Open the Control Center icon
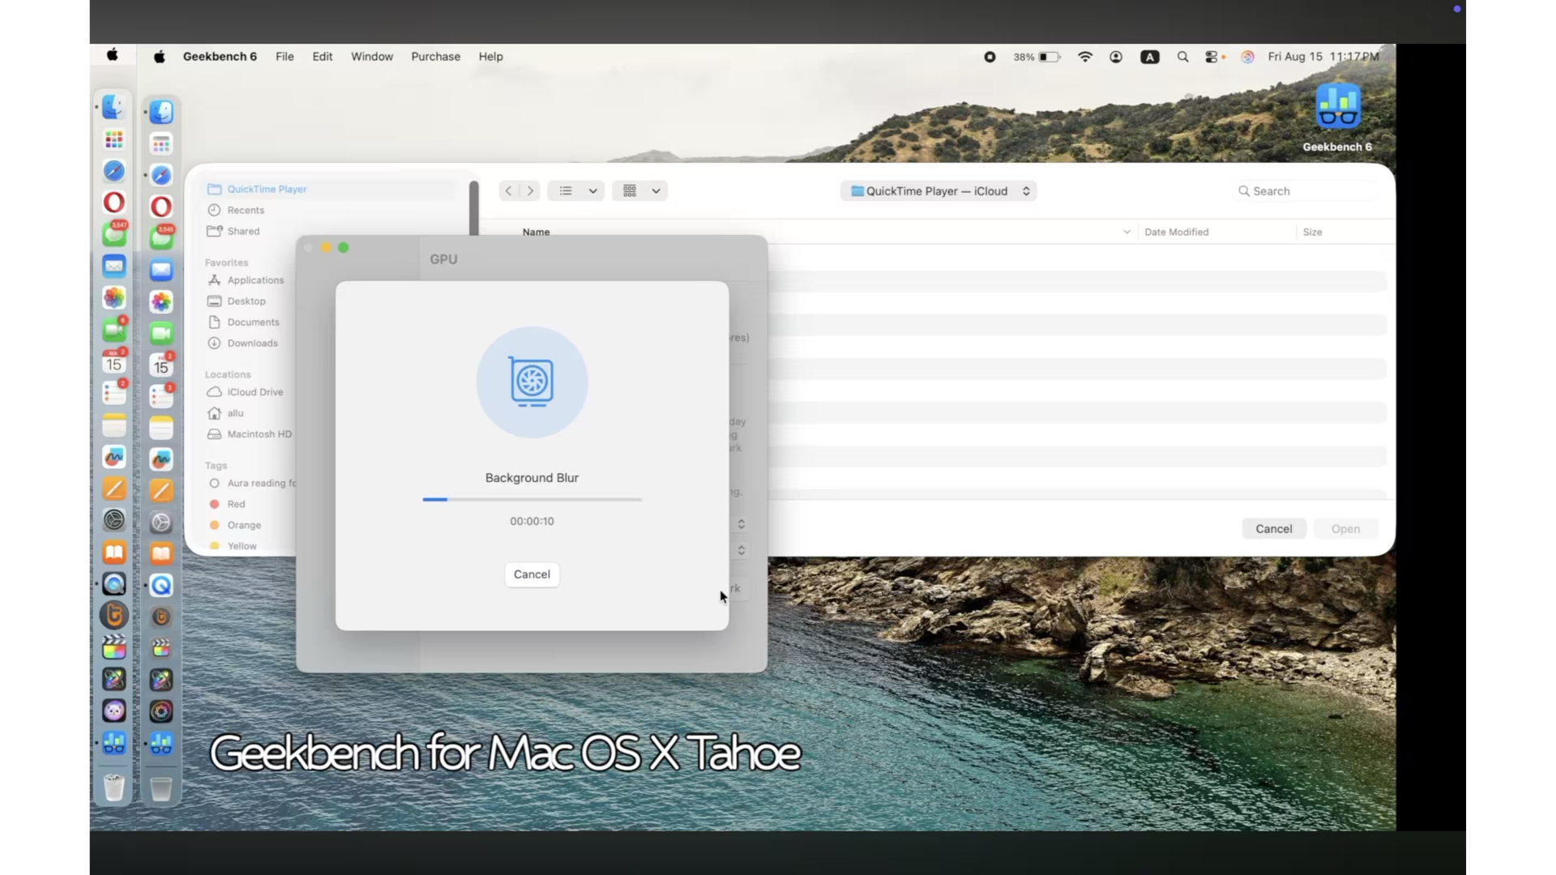The height and width of the screenshot is (875, 1556). (x=1212, y=57)
